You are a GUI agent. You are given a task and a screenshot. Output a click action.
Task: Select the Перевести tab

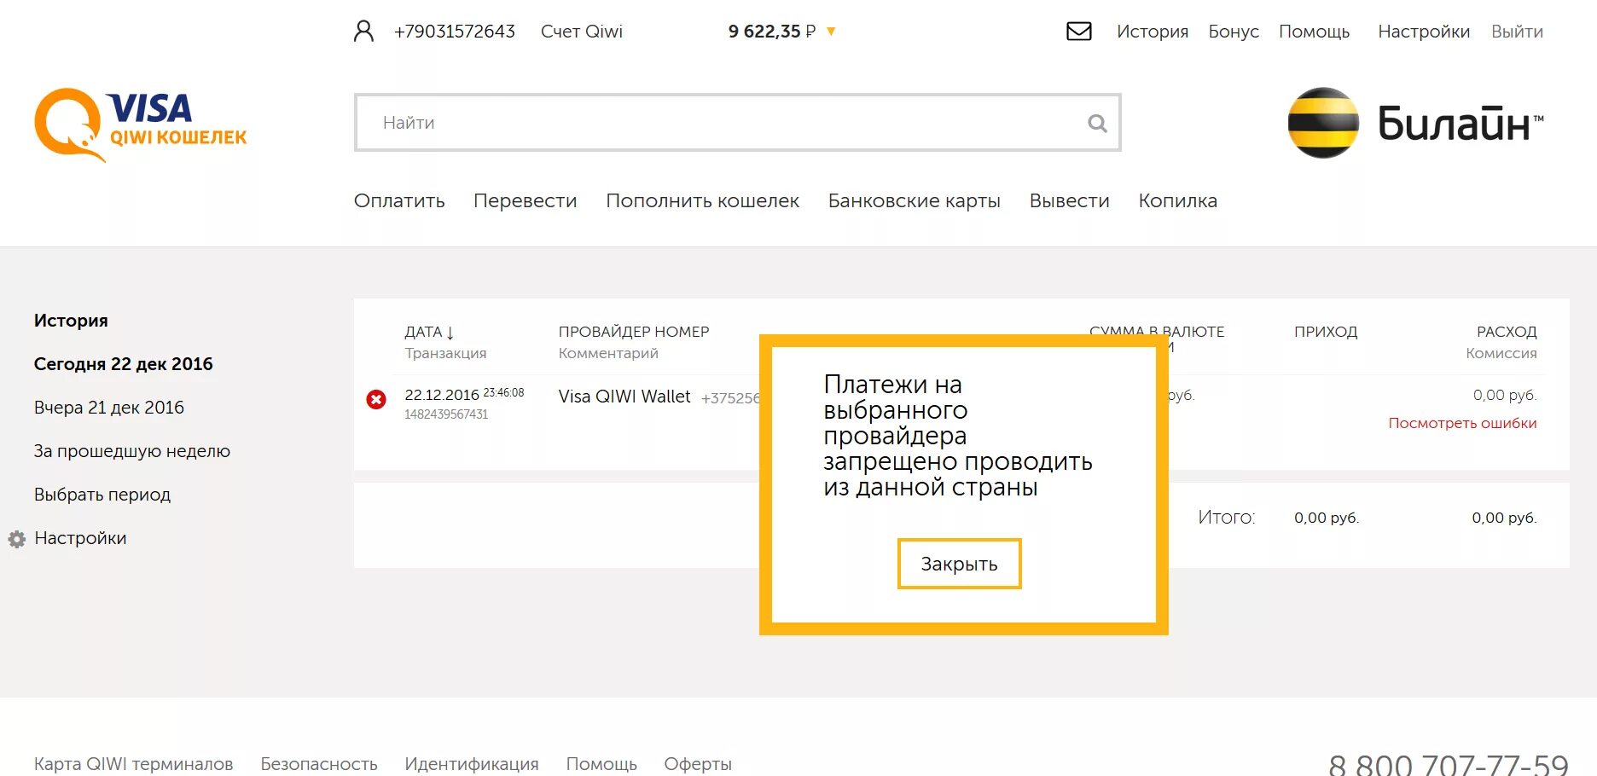pyautogui.click(x=526, y=201)
